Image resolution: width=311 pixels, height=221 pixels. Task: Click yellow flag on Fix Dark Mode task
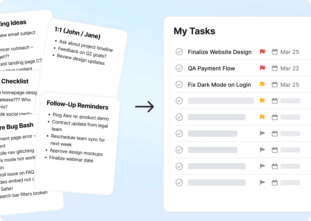point(262,85)
